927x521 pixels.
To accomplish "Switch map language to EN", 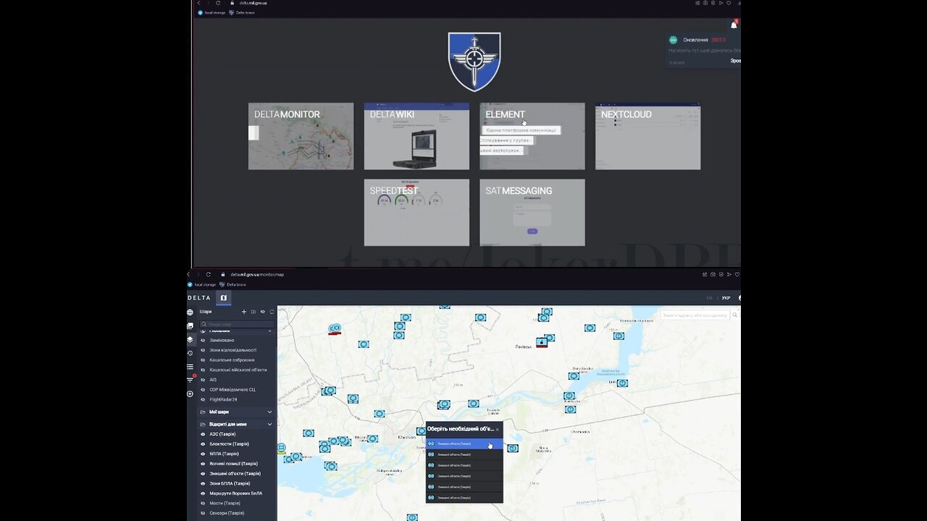I will click(710, 298).
